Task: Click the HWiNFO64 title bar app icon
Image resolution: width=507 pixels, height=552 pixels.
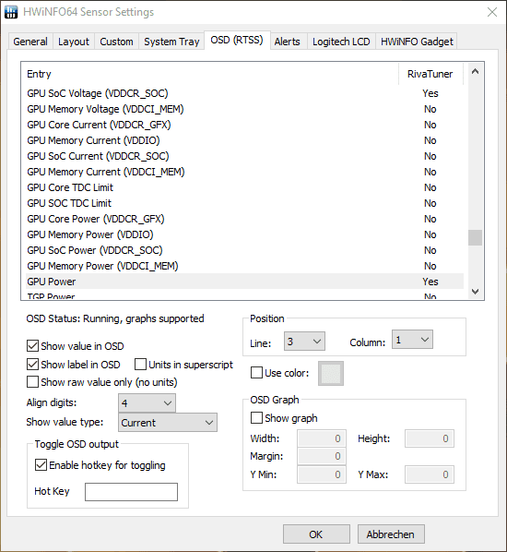Action: pos(11,12)
